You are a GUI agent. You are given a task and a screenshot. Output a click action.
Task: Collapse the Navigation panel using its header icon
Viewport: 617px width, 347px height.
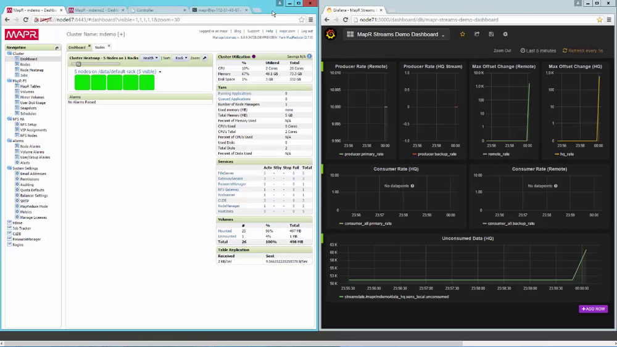57,47
